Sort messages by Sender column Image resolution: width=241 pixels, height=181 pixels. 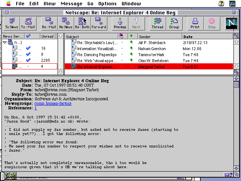[160, 37]
